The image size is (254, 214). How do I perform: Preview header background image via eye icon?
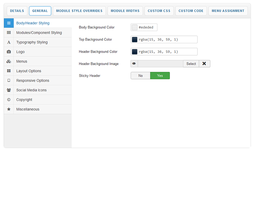pyautogui.click(x=134, y=64)
